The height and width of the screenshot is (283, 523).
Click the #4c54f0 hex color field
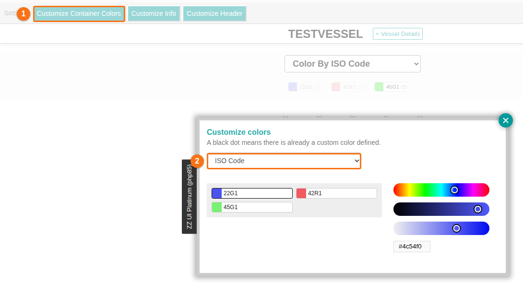(412, 247)
